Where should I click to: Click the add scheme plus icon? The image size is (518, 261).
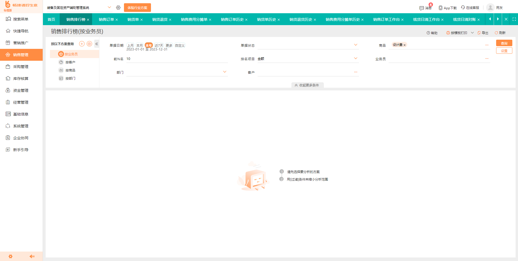click(x=82, y=43)
